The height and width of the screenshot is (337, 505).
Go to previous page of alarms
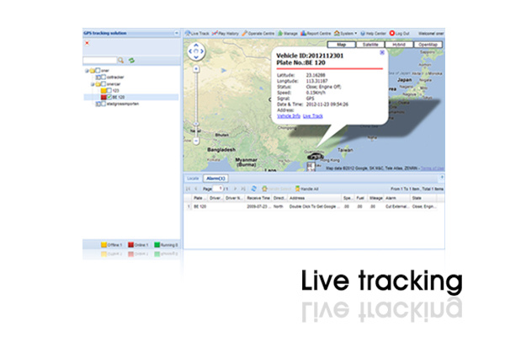tap(196, 189)
